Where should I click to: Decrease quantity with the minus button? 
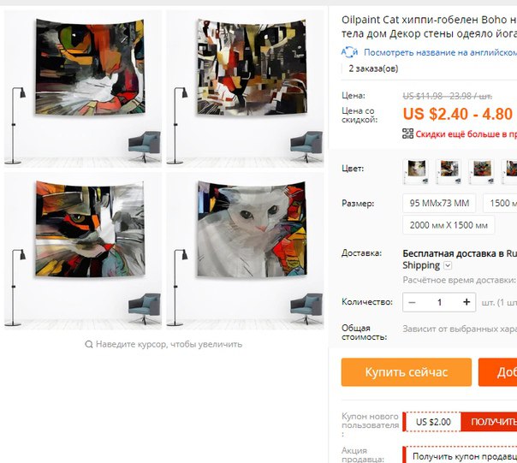point(413,302)
